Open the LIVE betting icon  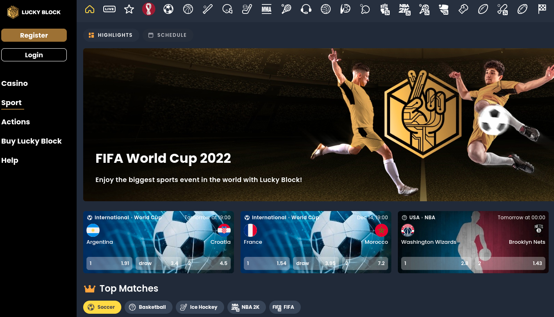click(x=109, y=9)
